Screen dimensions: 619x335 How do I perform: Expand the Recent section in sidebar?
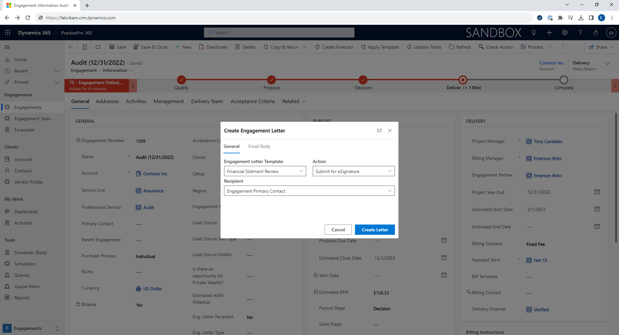[x=57, y=71]
